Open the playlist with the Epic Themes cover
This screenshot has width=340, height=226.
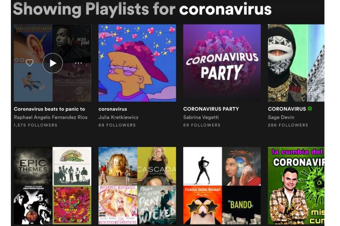coord(53,186)
